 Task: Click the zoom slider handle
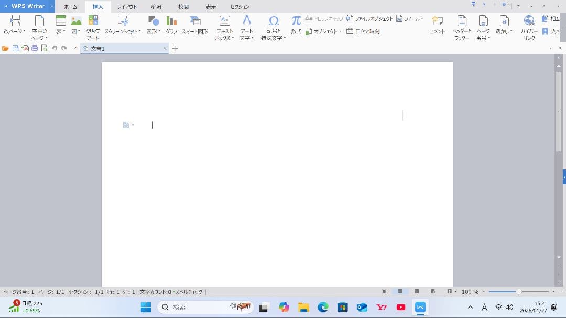click(518, 291)
